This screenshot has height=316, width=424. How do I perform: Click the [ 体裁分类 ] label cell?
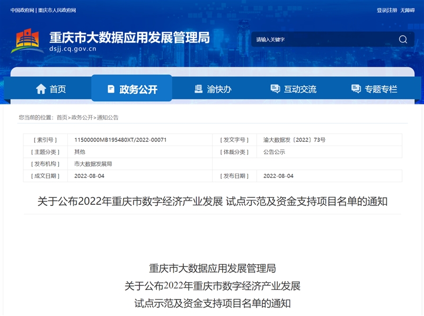(234, 152)
